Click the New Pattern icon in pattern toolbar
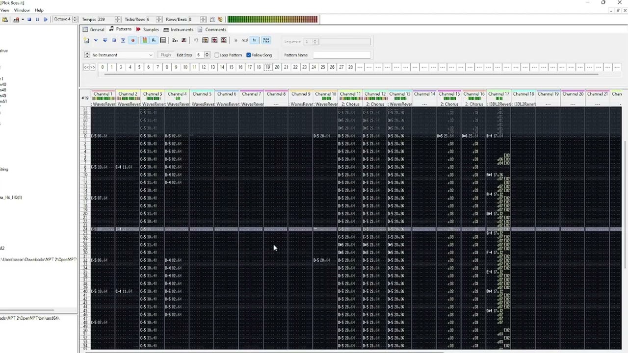Image resolution: width=628 pixels, height=353 pixels. coord(87,40)
